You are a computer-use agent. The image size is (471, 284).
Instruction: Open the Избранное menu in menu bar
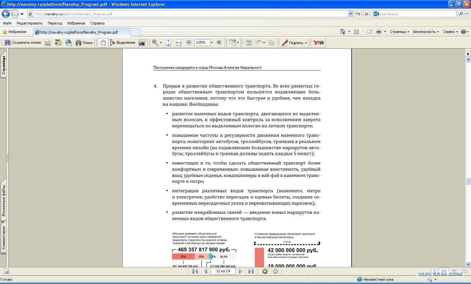pos(76,23)
